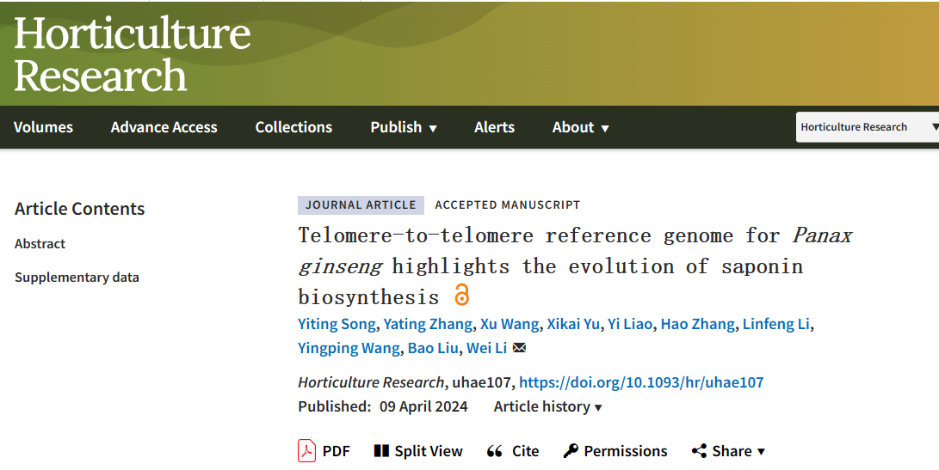Follow the doi.org article link
Image resolution: width=939 pixels, height=470 pixels.
point(641,382)
